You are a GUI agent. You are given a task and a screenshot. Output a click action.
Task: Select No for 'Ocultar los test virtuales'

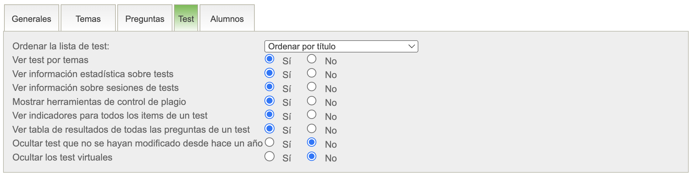click(311, 156)
